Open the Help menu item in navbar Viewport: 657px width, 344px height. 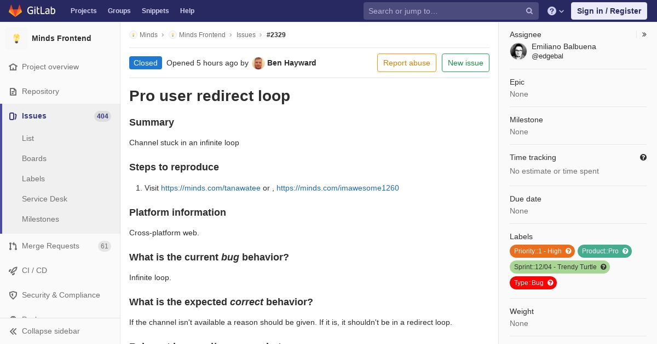coord(187,11)
